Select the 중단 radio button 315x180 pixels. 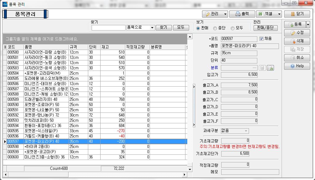(x=215, y=28)
